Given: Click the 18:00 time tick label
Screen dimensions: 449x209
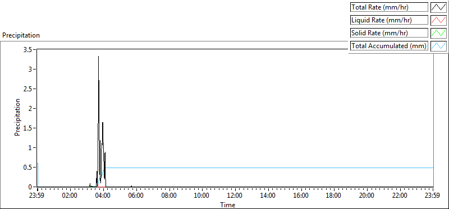Looking at the screenshot, I should coord(334,196).
